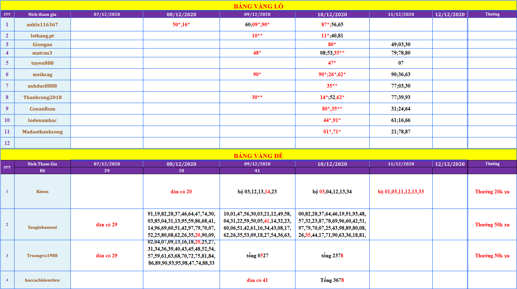Select the 10** cell in lethang.pt row
517x289 pixels.
pyautogui.click(x=257, y=35)
